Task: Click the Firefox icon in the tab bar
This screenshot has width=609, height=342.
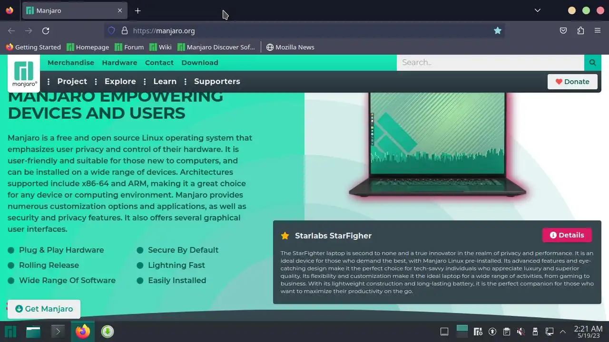Action: point(10,10)
